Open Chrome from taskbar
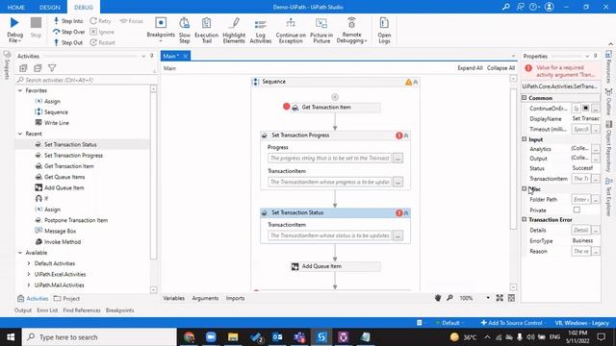 (189, 337)
